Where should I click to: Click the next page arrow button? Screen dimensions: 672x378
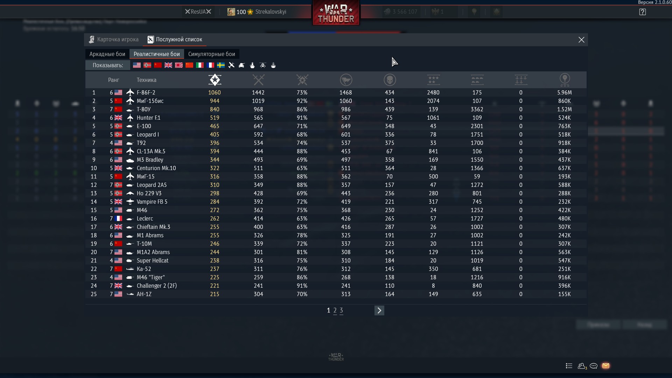click(379, 310)
